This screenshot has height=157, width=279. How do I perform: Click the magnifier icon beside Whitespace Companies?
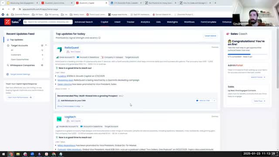8,65
